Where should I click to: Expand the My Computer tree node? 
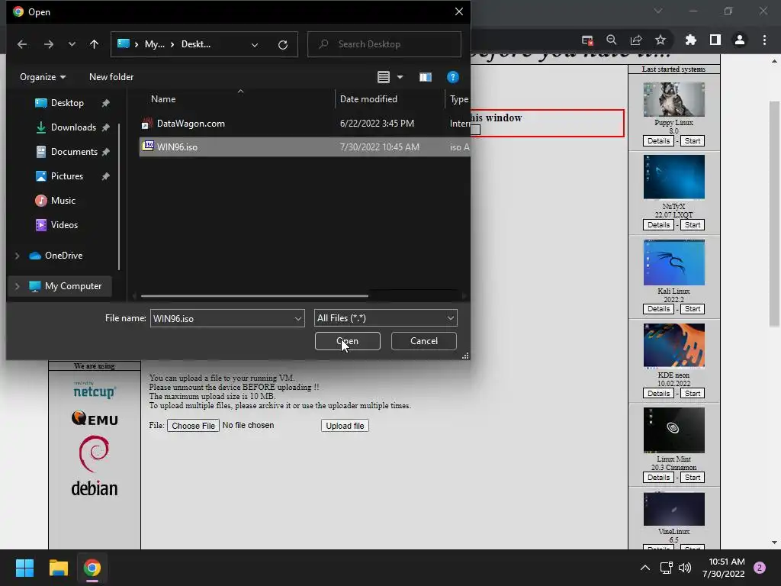pyautogui.click(x=17, y=287)
